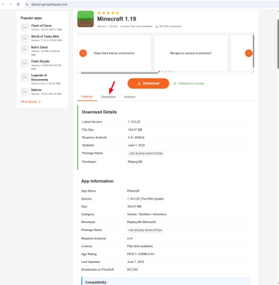Select the first carousel dot indicator

click(x=159, y=71)
